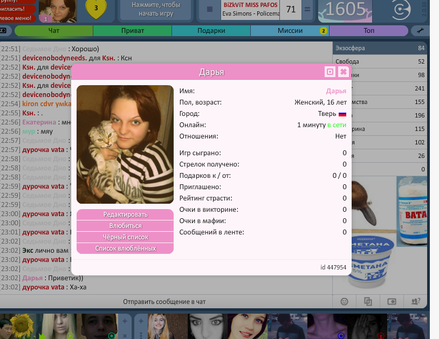This screenshot has height=339, width=439.
Task: Click the message input field in chat
Action: point(164,301)
